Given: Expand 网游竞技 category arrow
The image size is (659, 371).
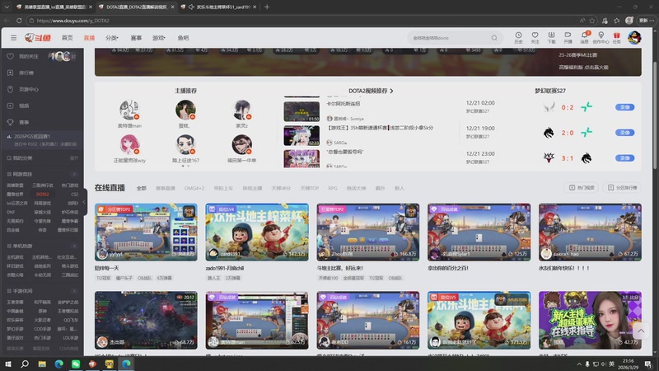Looking at the screenshot, I should click(74, 174).
